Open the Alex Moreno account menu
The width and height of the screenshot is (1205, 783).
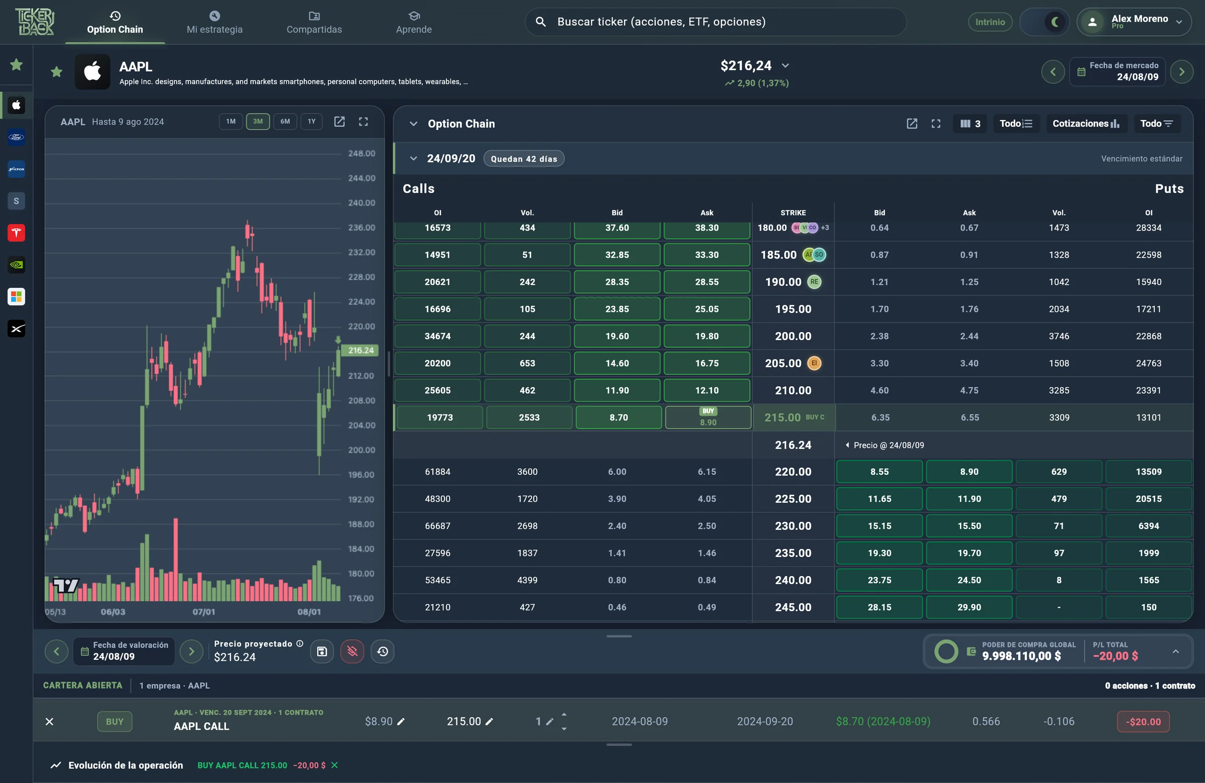click(x=1134, y=22)
